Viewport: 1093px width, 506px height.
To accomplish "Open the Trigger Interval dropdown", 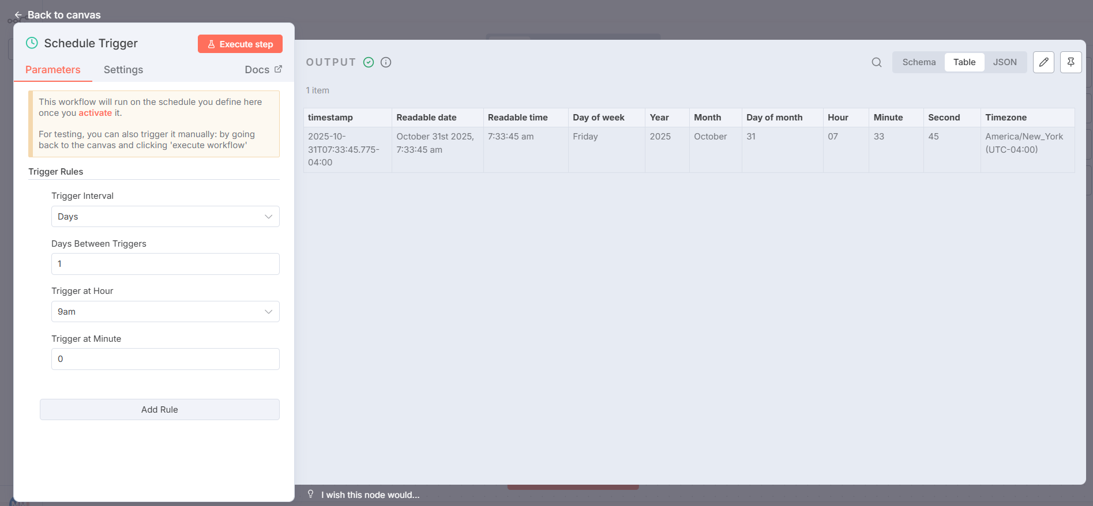I will (165, 217).
